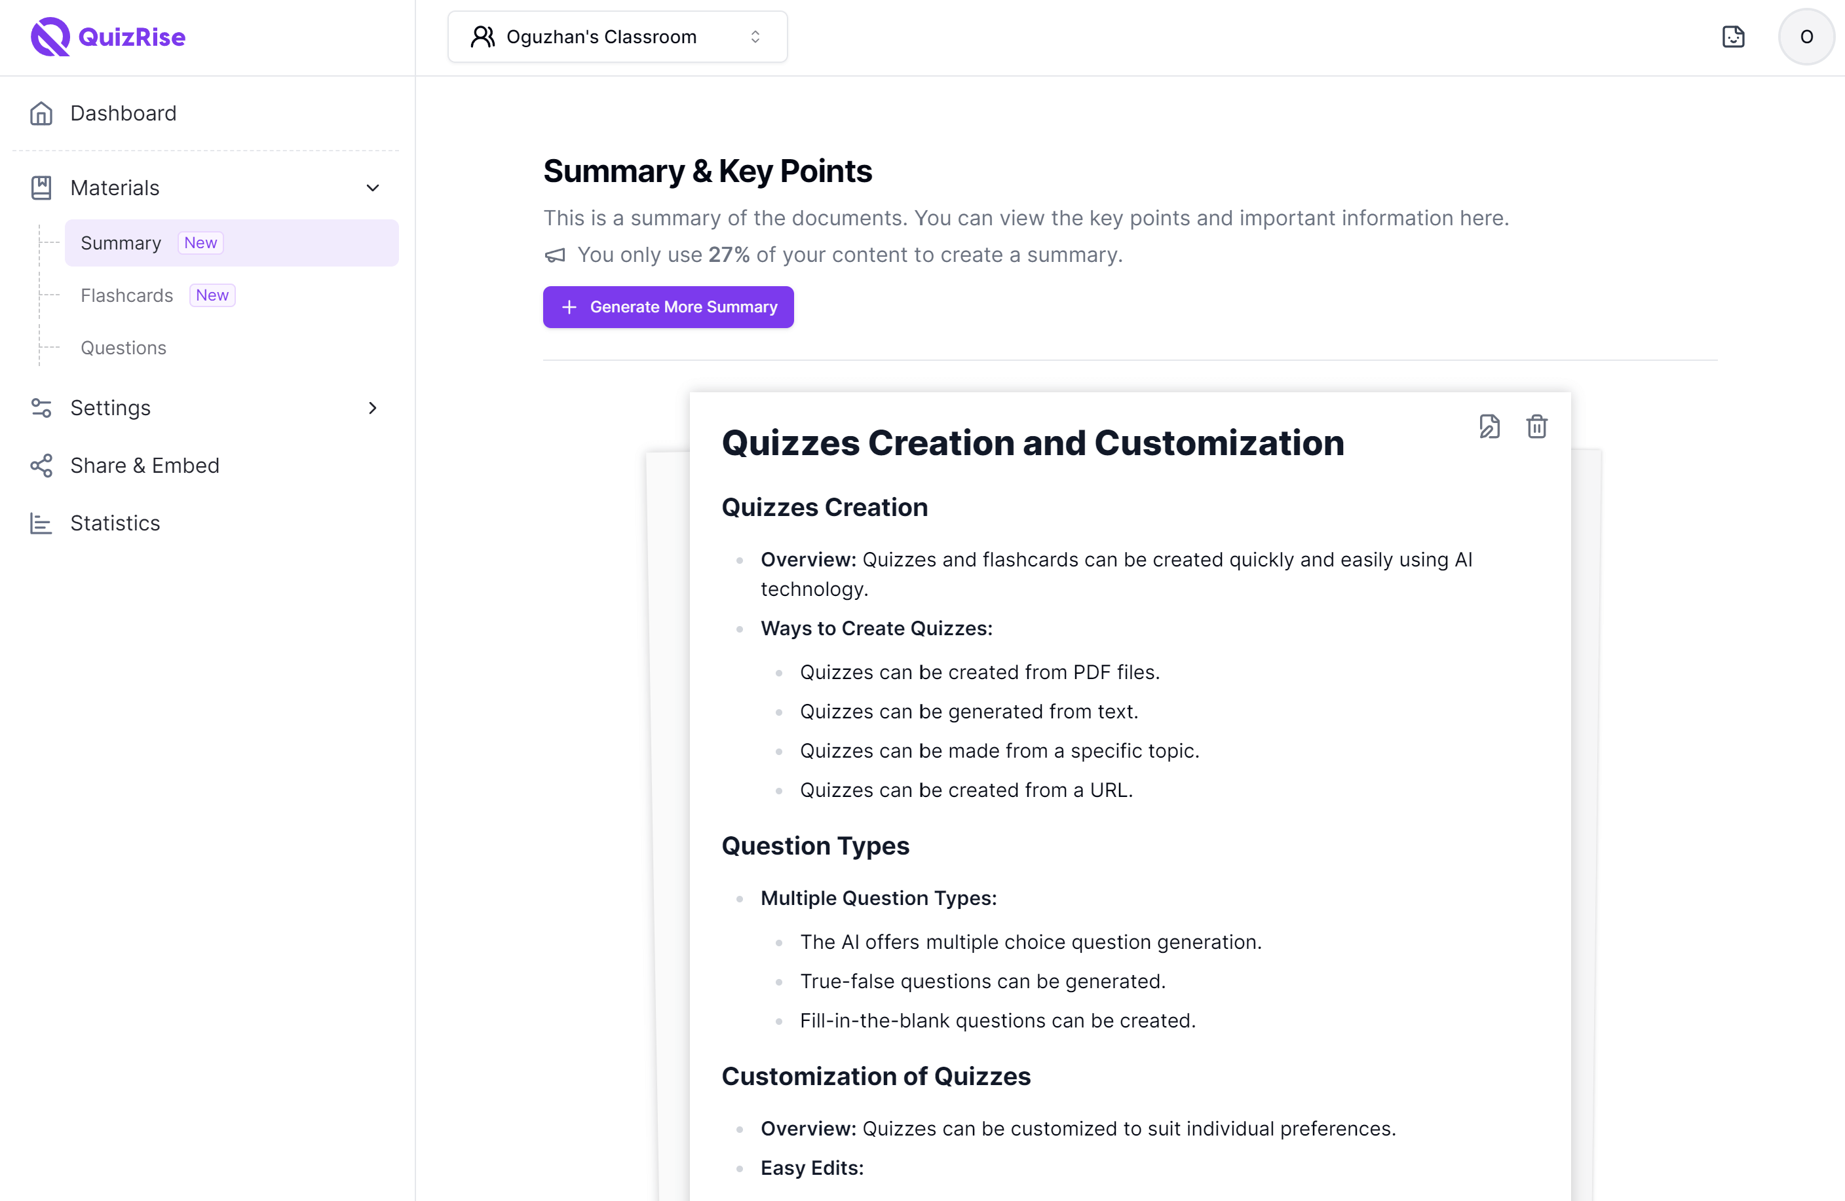Open the edit icon on the summary card

[1489, 426]
